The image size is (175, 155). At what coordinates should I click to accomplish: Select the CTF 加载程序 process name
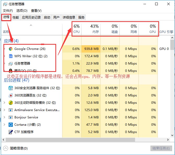[x=24, y=132]
